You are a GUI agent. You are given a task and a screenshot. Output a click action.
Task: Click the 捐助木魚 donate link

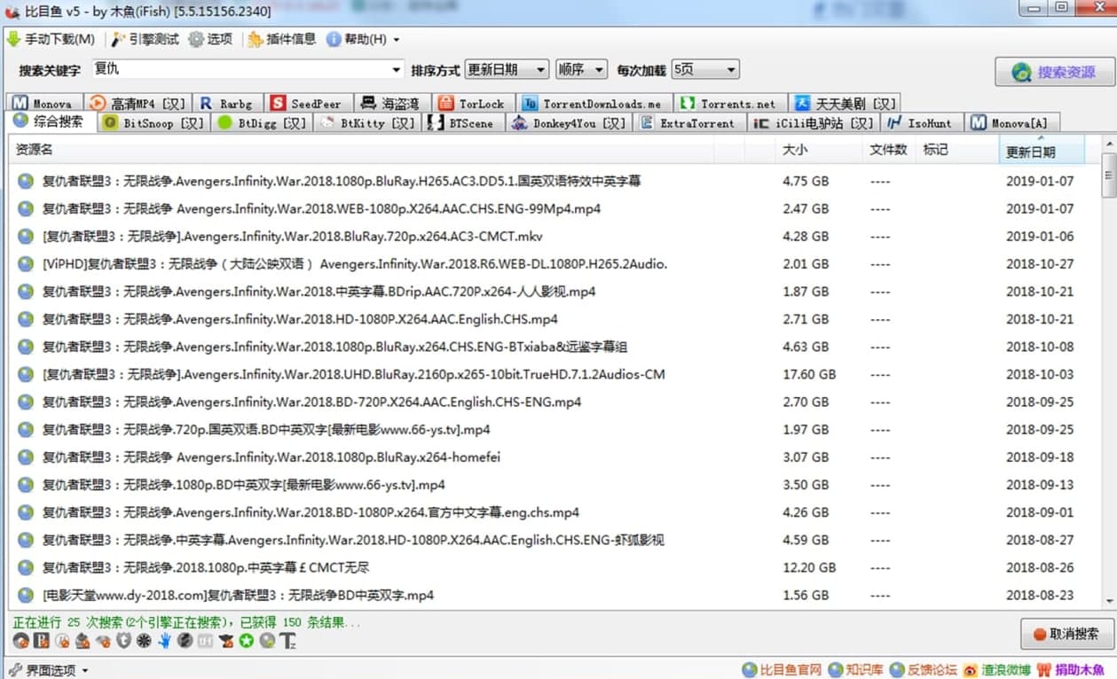(1071, 669)
